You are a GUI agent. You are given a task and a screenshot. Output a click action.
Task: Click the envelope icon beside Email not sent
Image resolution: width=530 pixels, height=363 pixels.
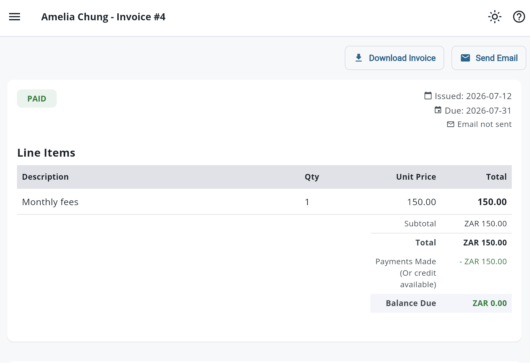pyautogui.click(x=451, y=124)
